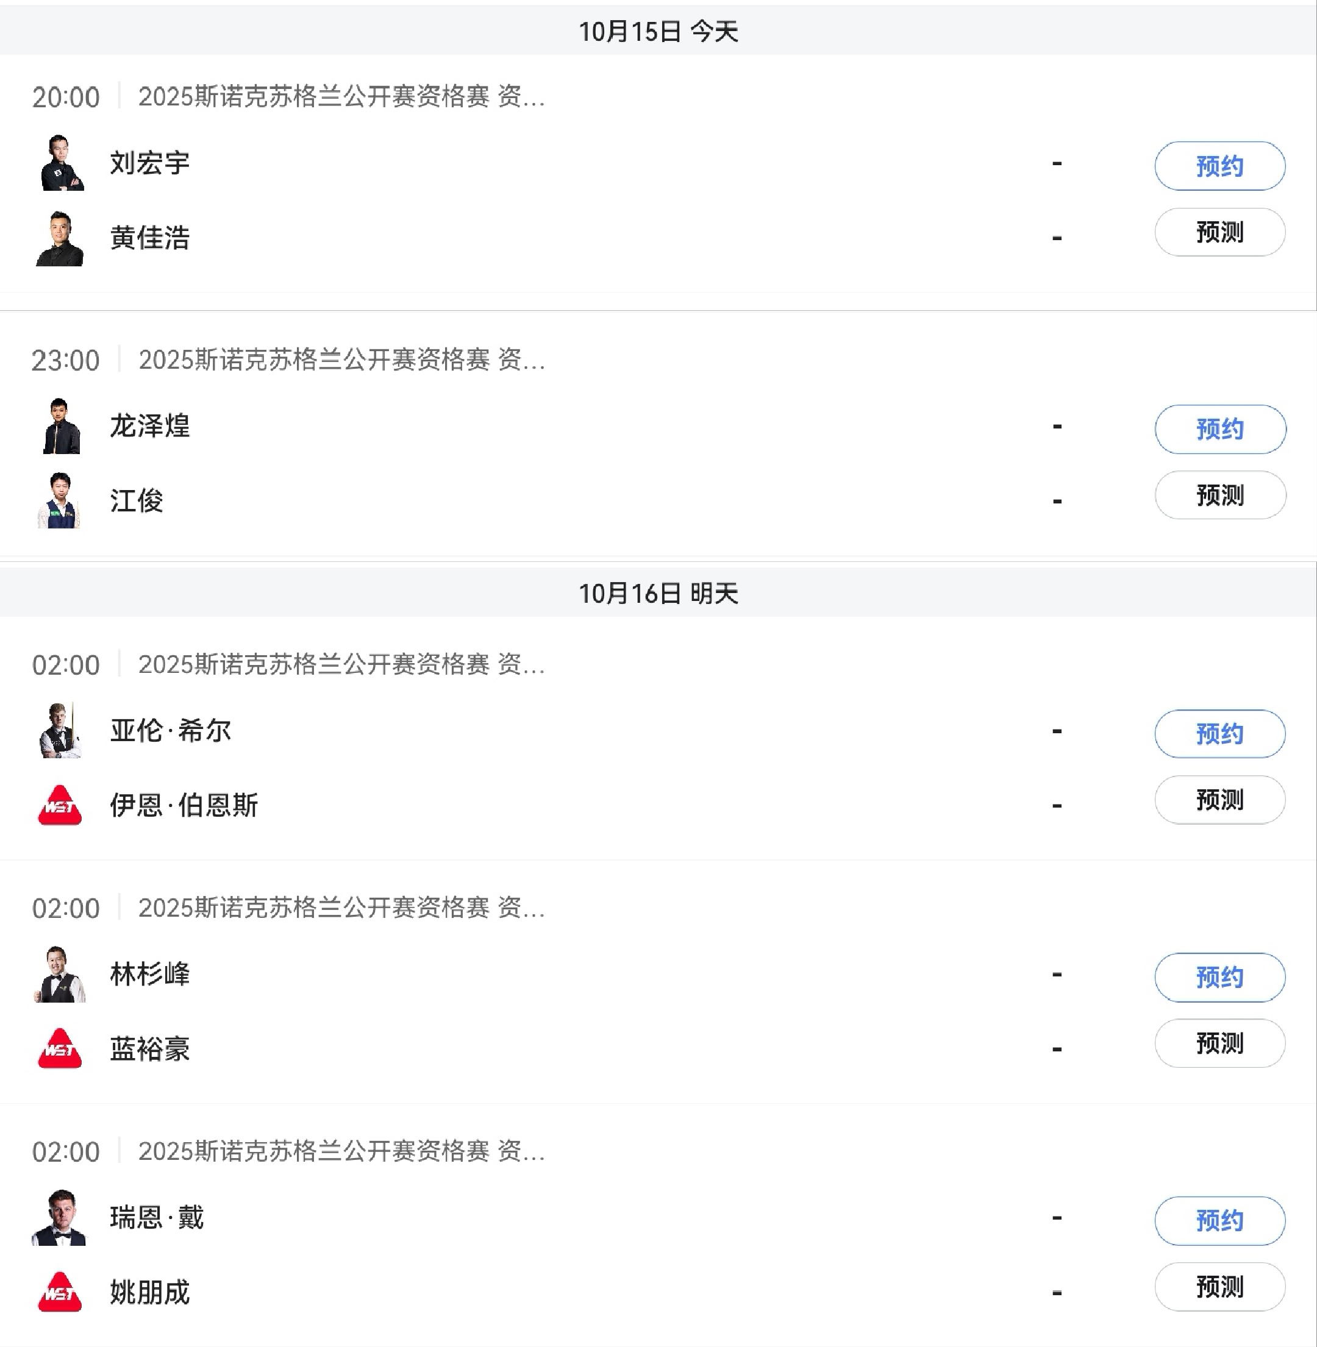Screen dimensions: 1317x1347
Task: Open Long Zehuang's avatar photo
Action: 61,426
